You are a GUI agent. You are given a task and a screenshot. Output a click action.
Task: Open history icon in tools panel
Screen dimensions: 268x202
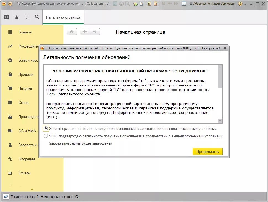tap(27, 17)
